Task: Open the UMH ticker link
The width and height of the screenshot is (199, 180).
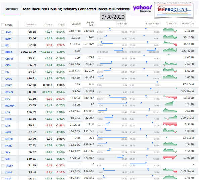Action: click(8, 172)
